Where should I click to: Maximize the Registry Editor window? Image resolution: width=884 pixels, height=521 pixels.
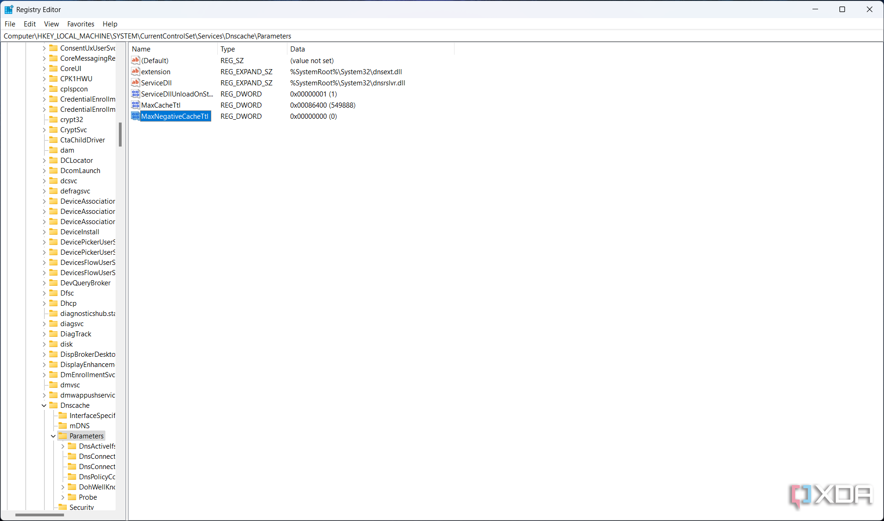click(842, 9)
